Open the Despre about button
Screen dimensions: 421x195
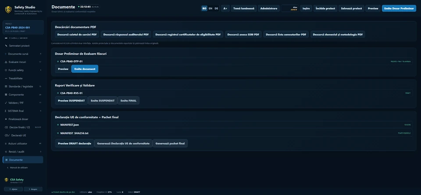click(33, 189)
